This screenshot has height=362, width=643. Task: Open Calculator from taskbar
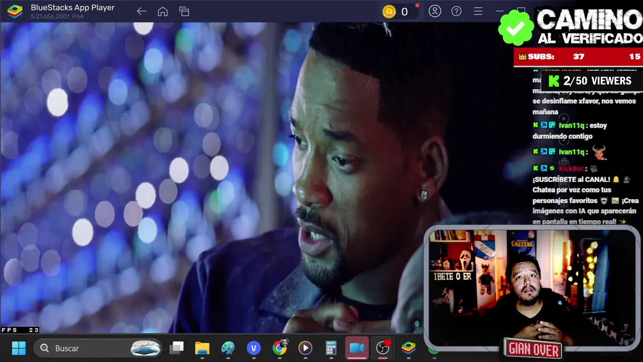[x=331, y=348]
